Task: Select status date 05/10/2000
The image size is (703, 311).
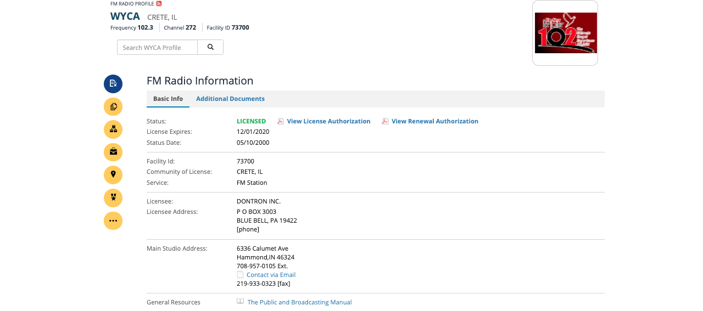Action: click(253, 143)
